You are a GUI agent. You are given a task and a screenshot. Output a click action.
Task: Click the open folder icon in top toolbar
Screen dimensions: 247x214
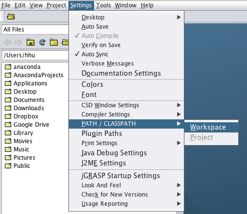(x=11, y=16)
